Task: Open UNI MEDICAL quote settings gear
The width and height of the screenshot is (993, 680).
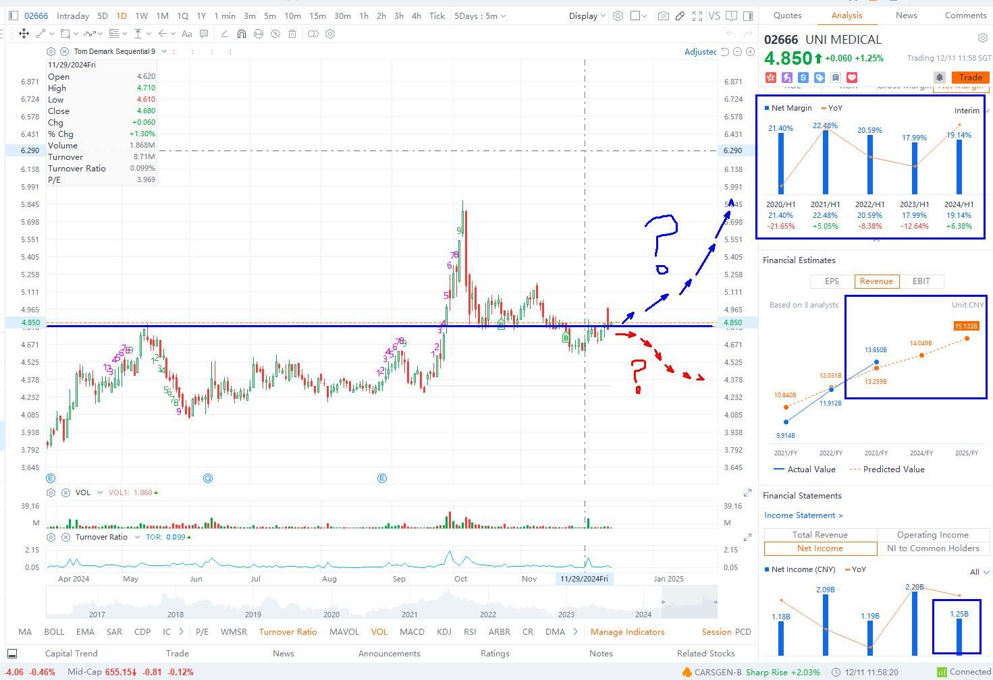Action: tap(982, 38)
